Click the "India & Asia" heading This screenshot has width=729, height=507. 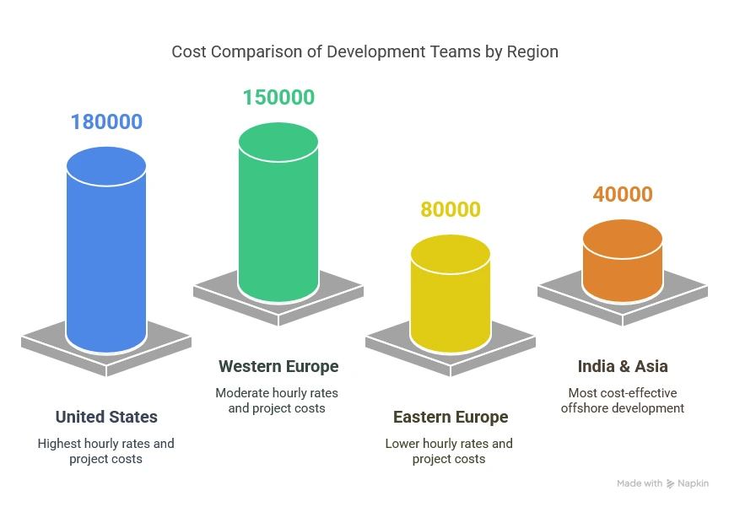coord(623,366)
